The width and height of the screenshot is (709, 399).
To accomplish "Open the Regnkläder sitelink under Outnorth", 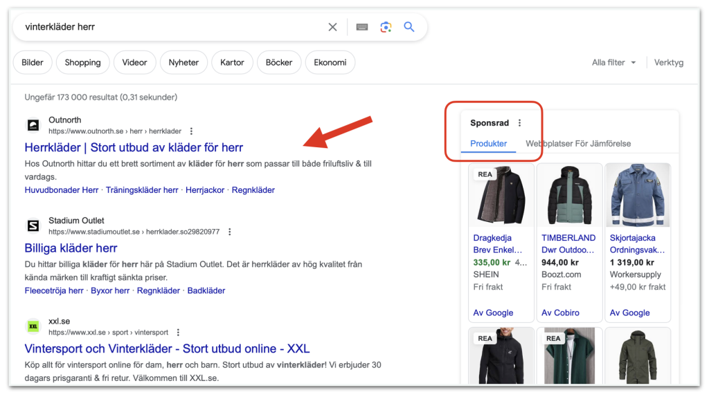I will 253,190.
